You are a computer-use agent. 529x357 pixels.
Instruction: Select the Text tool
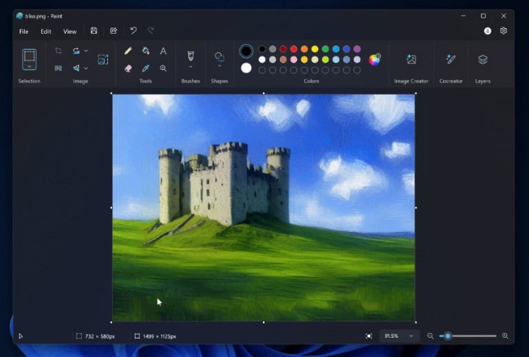tap(163, 51)
